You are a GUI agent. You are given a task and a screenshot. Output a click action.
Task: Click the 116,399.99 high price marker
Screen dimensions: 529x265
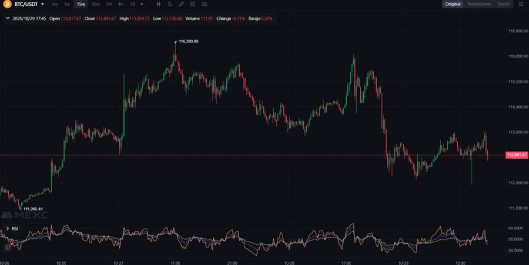[x=188, y=41]
